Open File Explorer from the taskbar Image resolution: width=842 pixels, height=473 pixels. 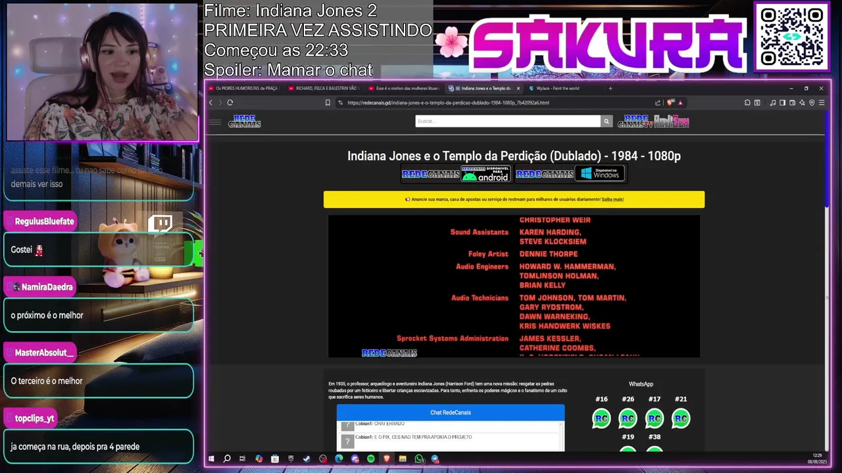(x=403, y=459)
